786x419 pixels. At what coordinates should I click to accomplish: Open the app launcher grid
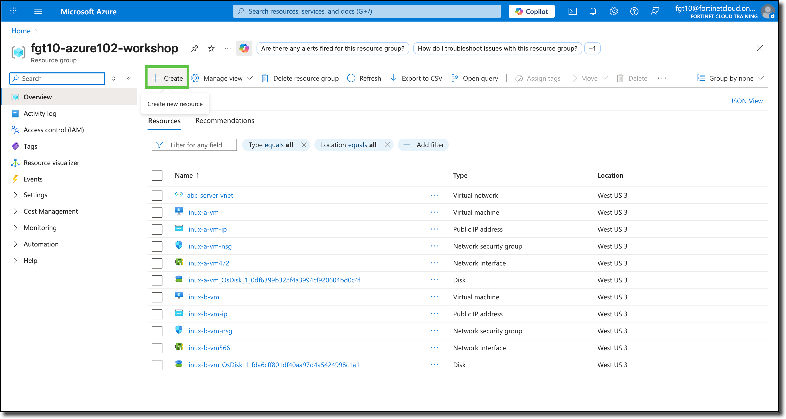[x=13, y=11]
